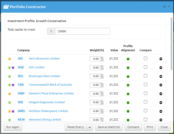
Task: Remove Newcrest Mining with the minus icon
Action: [161, 120]
